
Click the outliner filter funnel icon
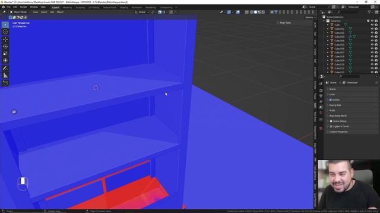pyautogui.click(x=369, y=12)
